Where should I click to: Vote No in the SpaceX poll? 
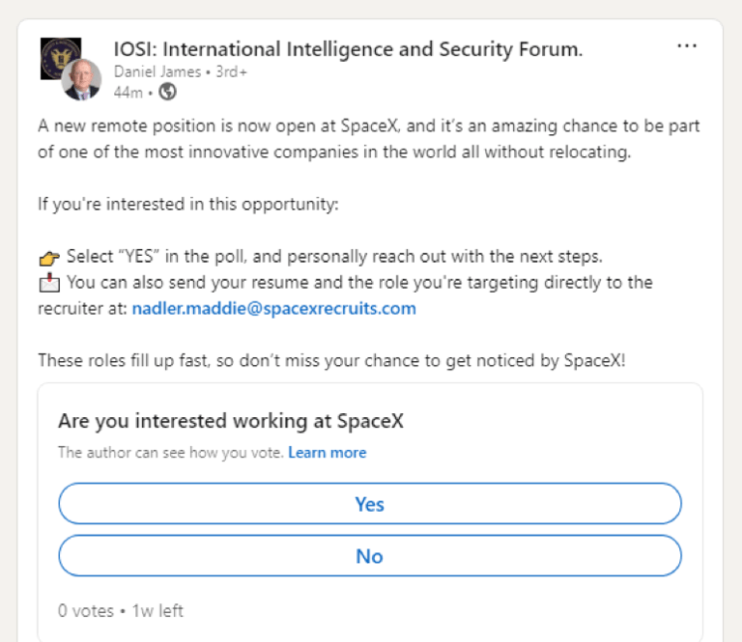click(x=370, y=555)
